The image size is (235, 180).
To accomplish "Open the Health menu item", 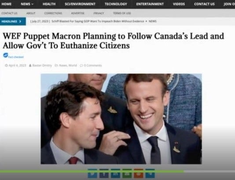I will (49, 4).
